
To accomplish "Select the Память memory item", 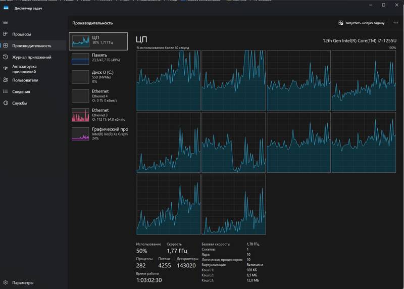I will click(x=99, y=58).
